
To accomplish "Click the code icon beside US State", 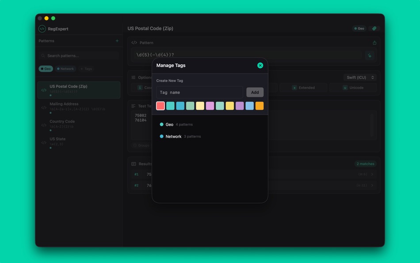I will [x=44, y=143].
